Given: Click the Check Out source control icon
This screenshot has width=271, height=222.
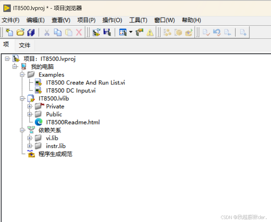Looking at the screenshot, I should coord(206,32).
